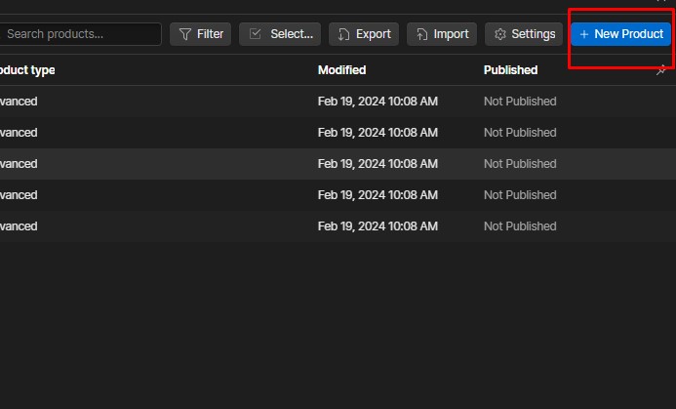Click the import arrow icon
This screenshot has height=409, width=676.
point(421,34)
